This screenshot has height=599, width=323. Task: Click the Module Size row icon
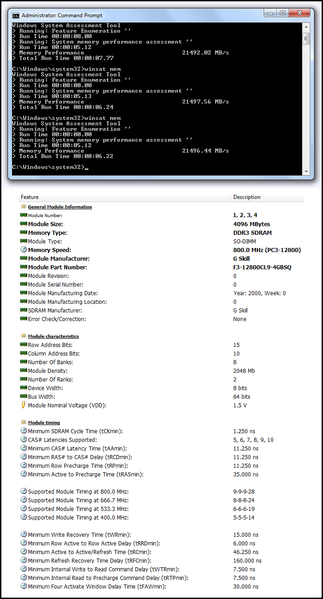pyautogui.click(x=24, y=224)
